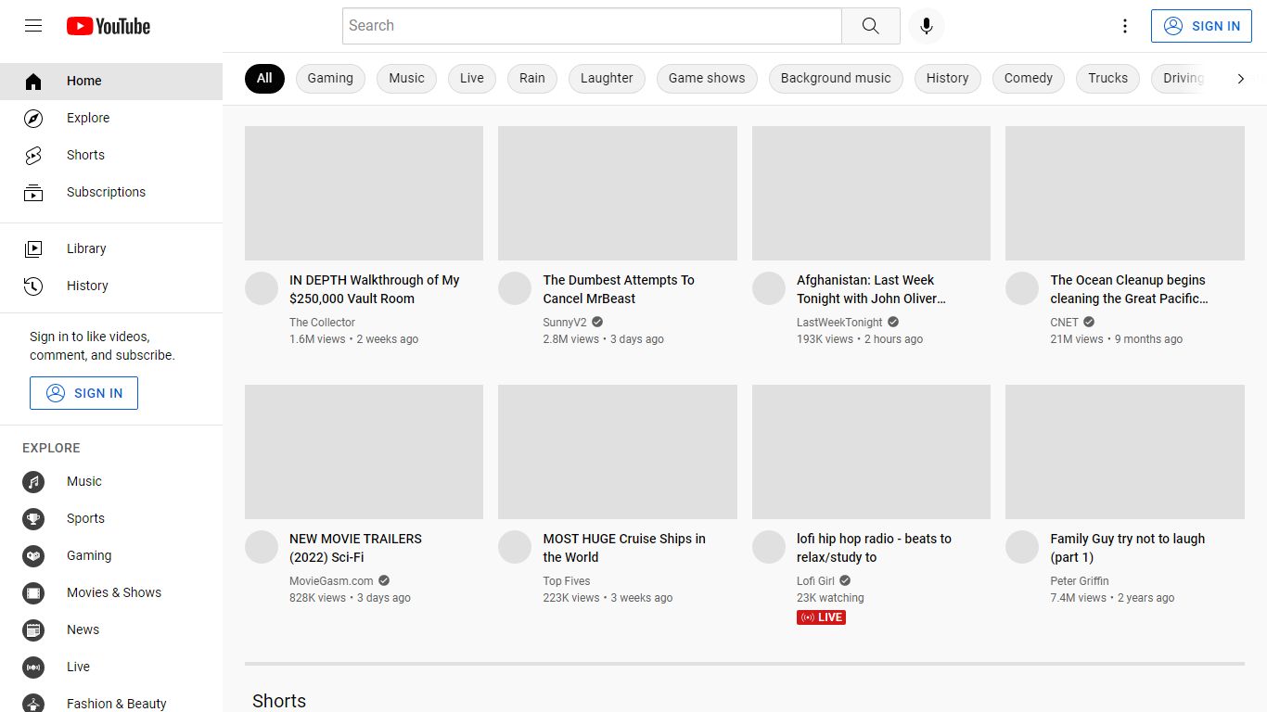Click the News explore icon
This screenshot has width=1267, height=712.
click(x=33, y=630)
